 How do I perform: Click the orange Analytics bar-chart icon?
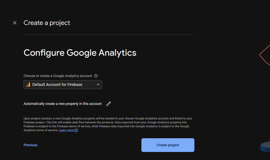(x=28, y=85)
